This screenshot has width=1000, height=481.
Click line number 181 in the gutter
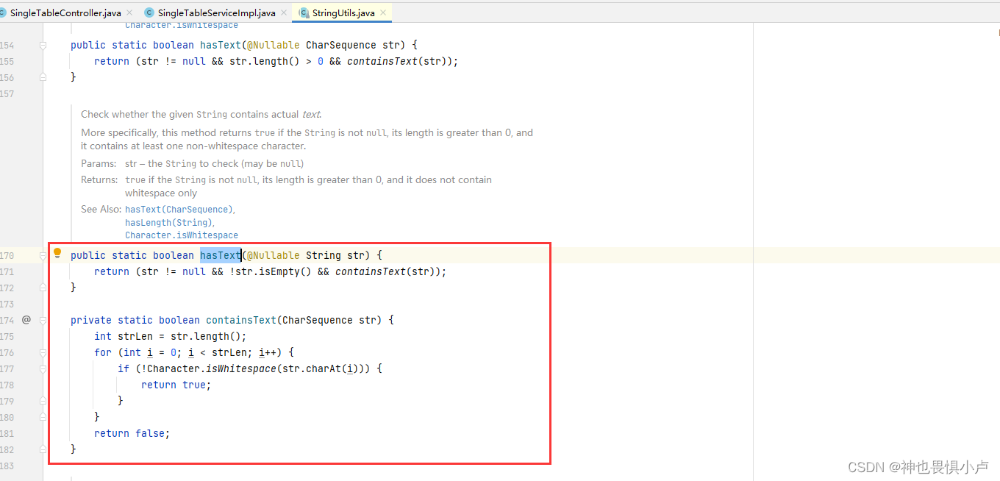point(7,433)
